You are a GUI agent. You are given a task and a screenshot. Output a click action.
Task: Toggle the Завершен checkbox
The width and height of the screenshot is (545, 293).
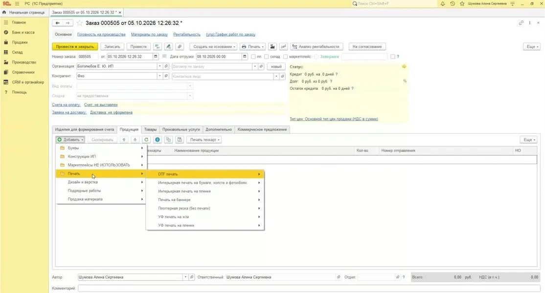(316, 57)
